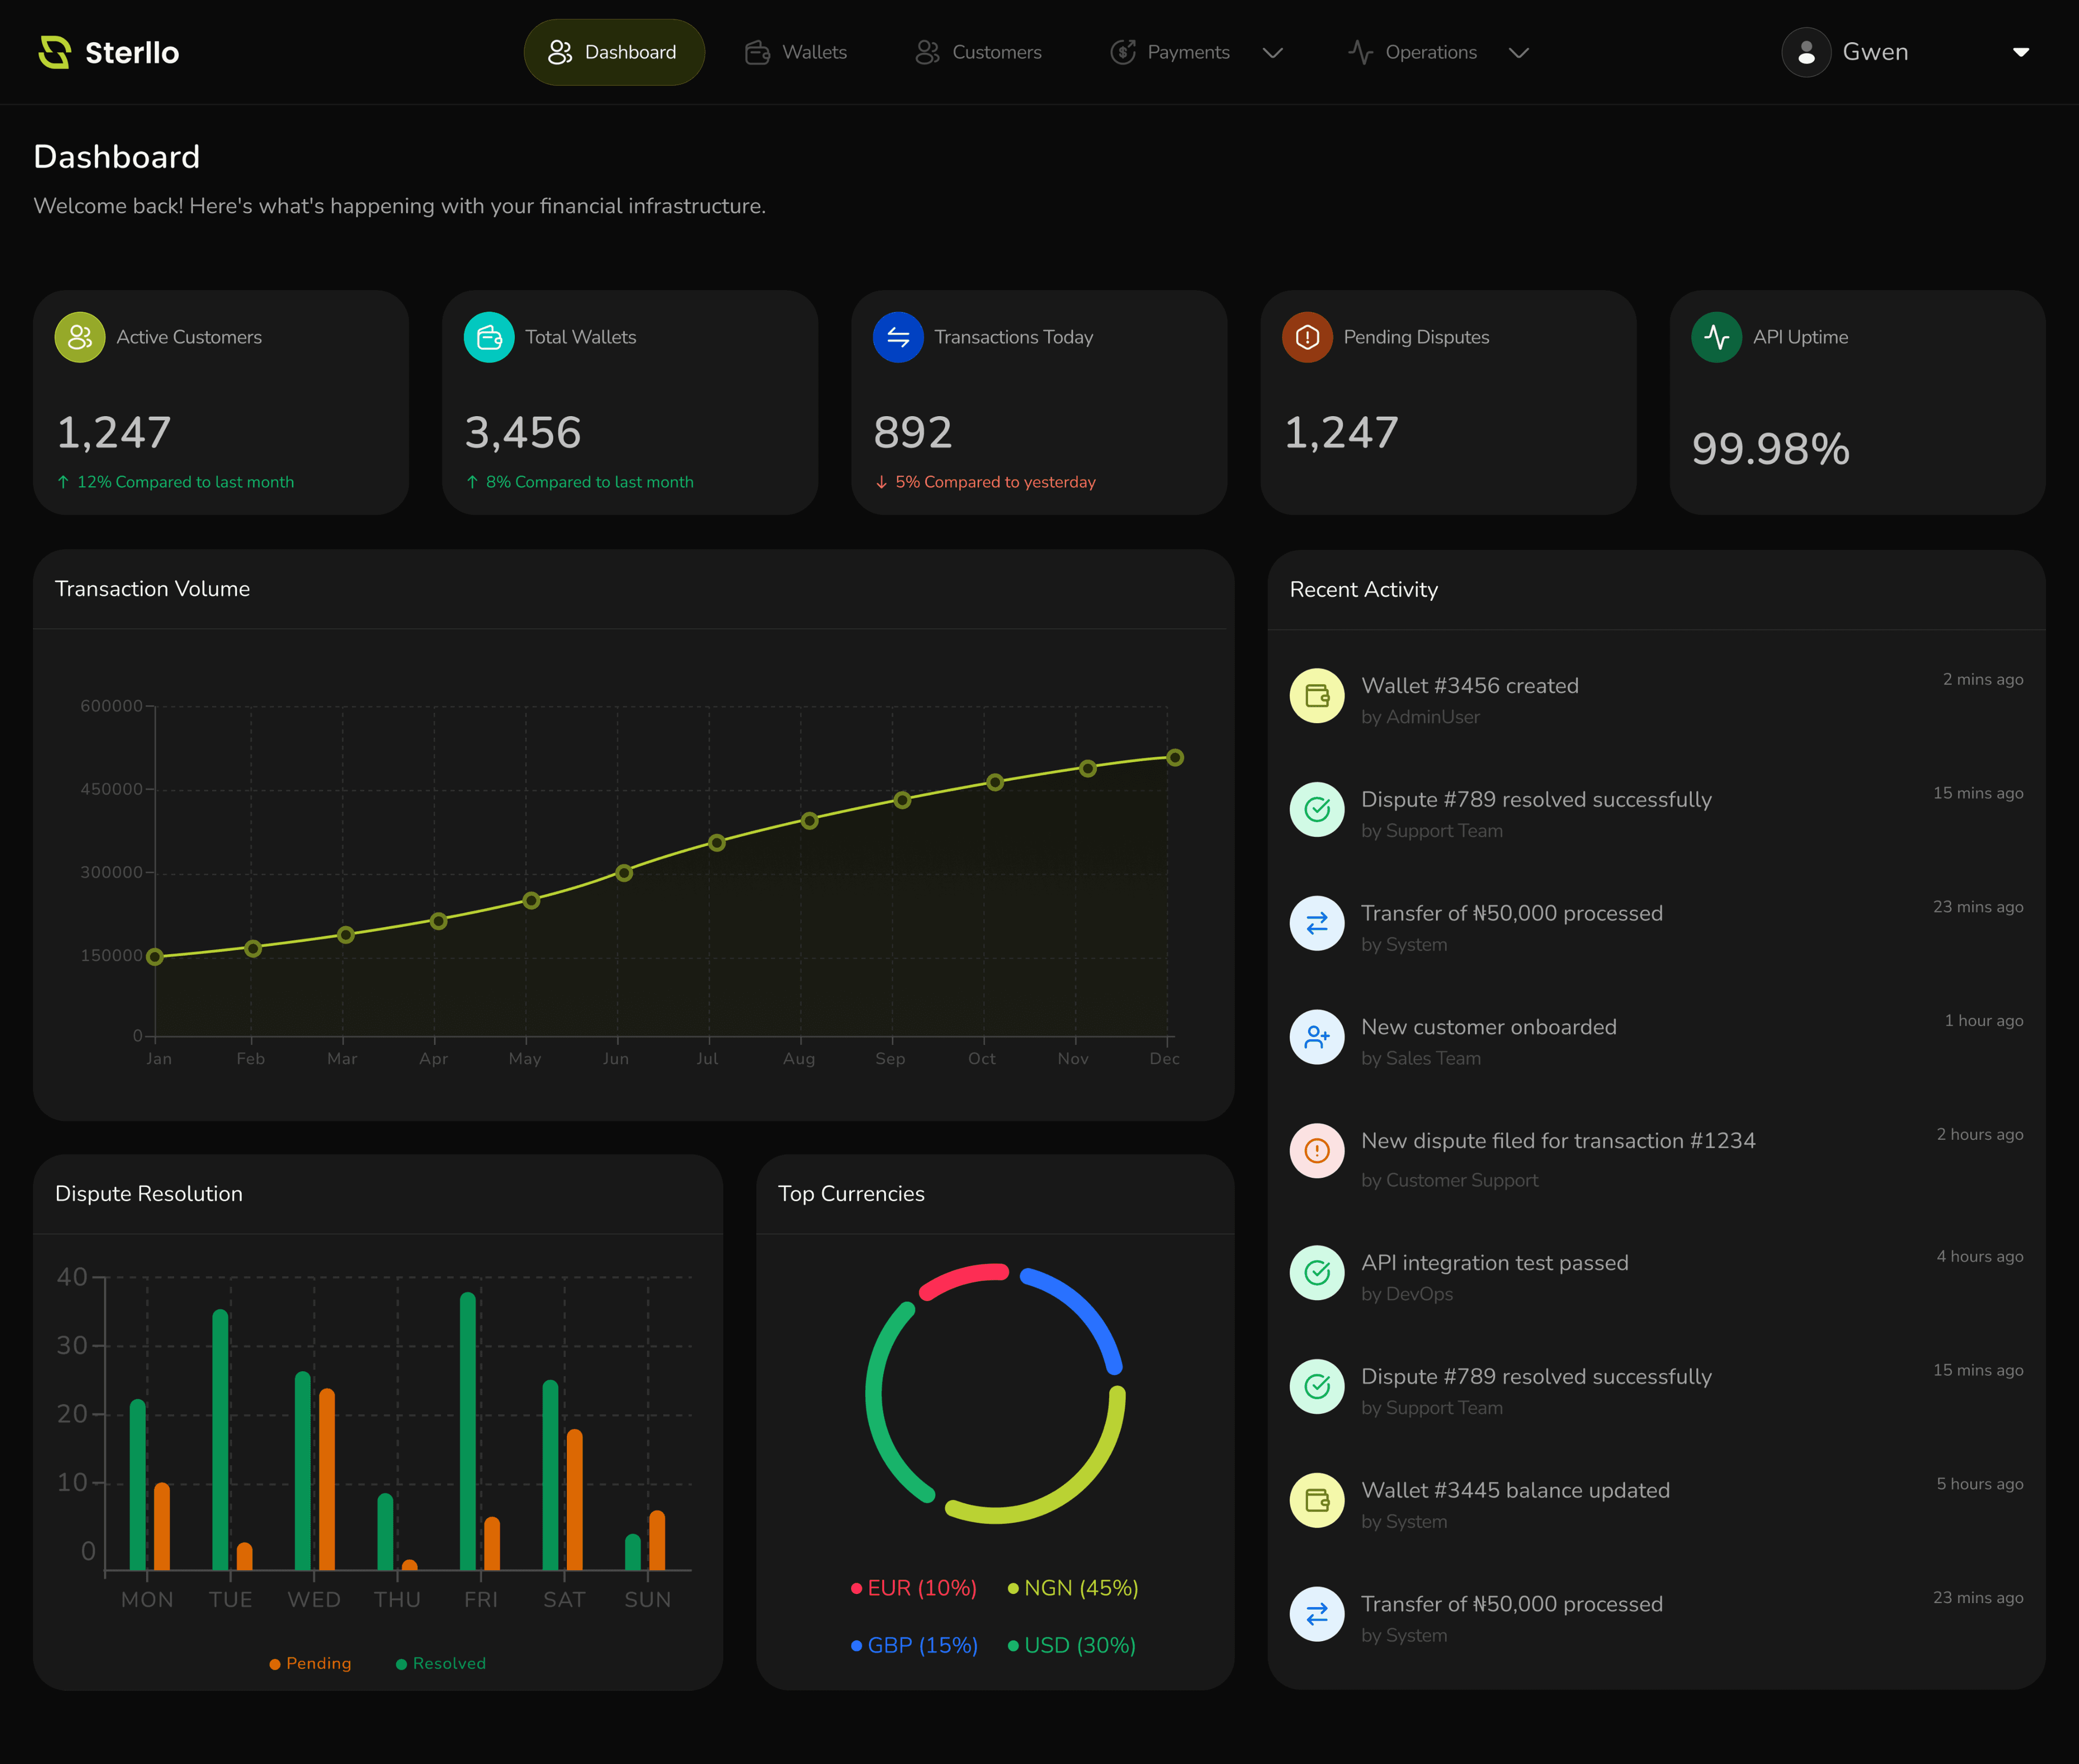The width and height of the screenshot is (2079, 1764).
Task: Click the Total Wallets teal icon
Action: point(489,337)
